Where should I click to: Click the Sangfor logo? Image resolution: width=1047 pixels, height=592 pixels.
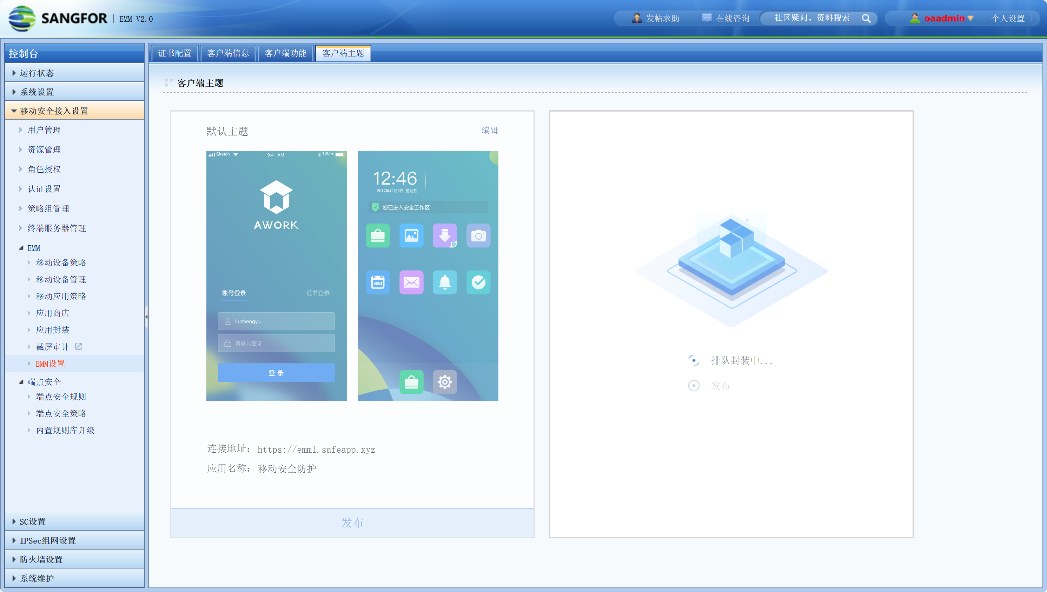[x=22, y=18]
